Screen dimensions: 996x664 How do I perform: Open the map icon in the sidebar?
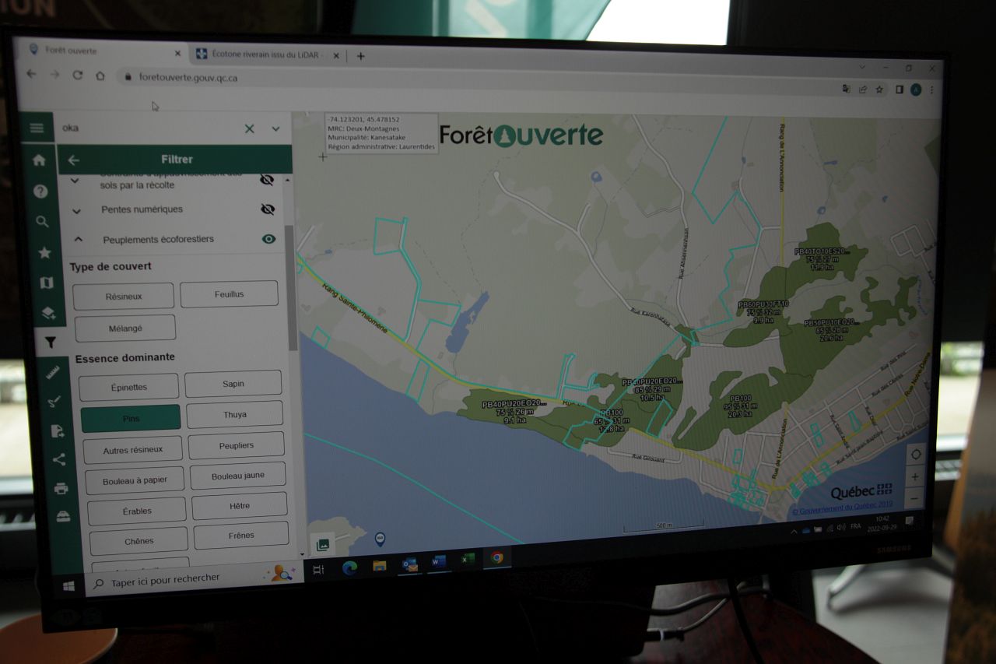[x=46, y=283]
